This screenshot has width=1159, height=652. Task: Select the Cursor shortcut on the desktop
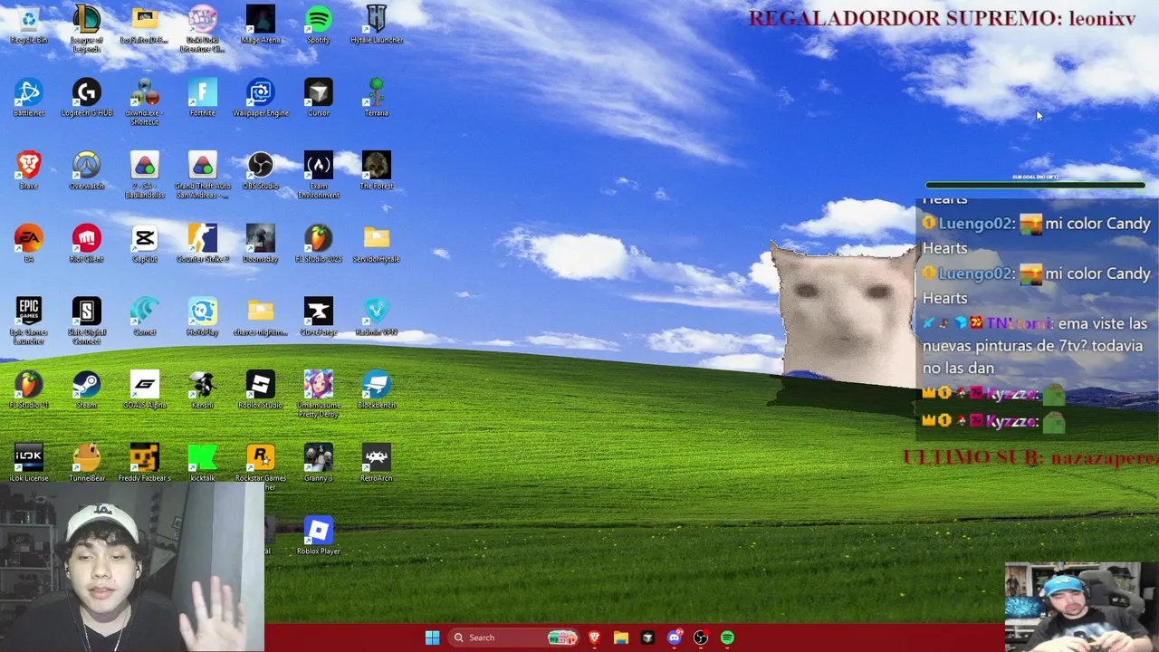coord(319,98)
